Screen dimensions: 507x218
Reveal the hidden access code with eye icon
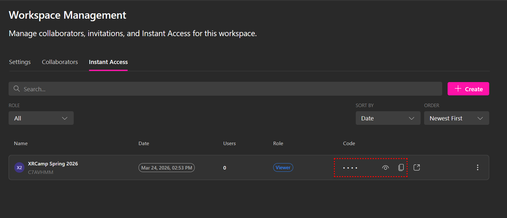(x=385, y=168)
